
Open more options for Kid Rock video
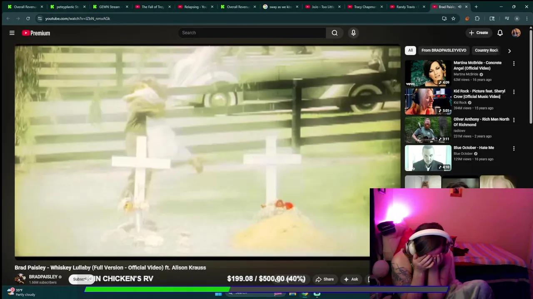point(514,92)
